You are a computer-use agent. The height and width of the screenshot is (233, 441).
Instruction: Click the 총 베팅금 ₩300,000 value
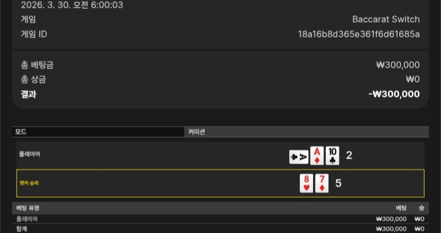(x=398, y=65)
